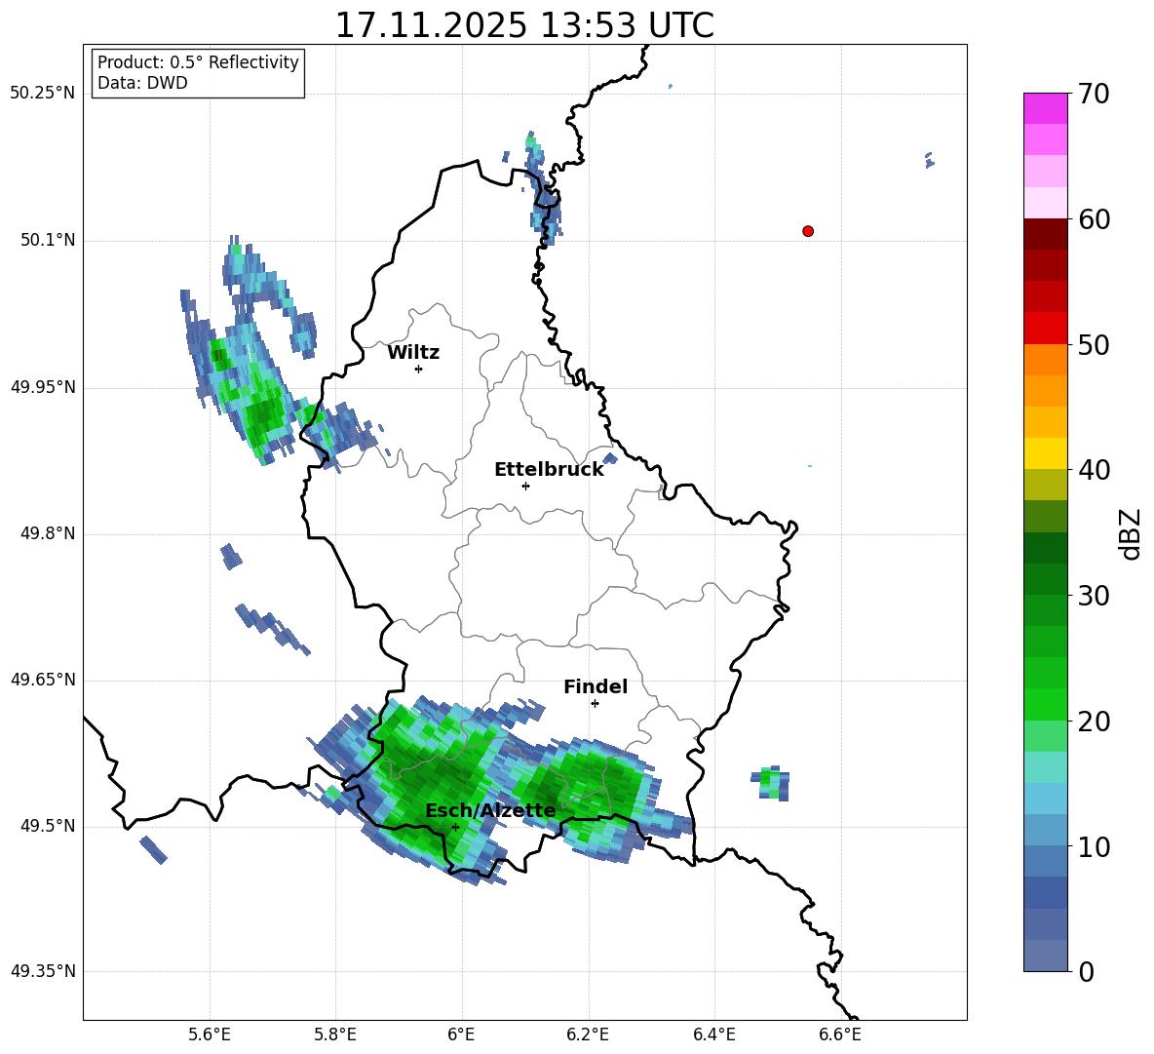Select the Findel city label
Image resolution: width=1154 pixels, height=1054 pixels.
pyautogui.click(x=596, y=686)
